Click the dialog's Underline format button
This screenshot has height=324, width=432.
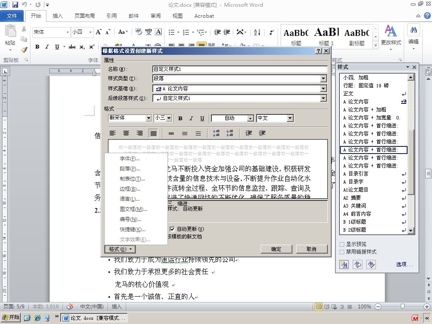pyautogui.click(x=202, y=118)
